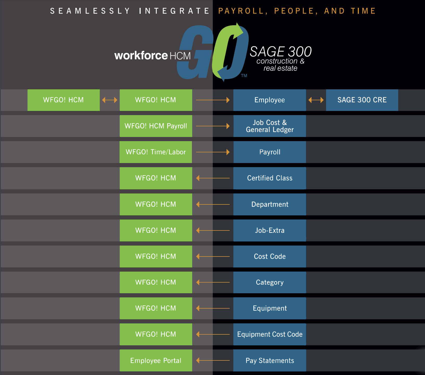The width and height of the screenshot is (425, 375).
Task: Click the GO logo with green arrows
Action: tap(212, 52)
